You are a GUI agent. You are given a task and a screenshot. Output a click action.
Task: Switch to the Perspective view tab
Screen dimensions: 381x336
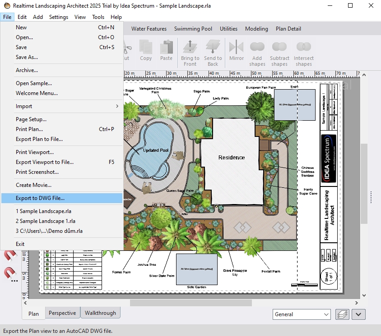tap(62, 313)
